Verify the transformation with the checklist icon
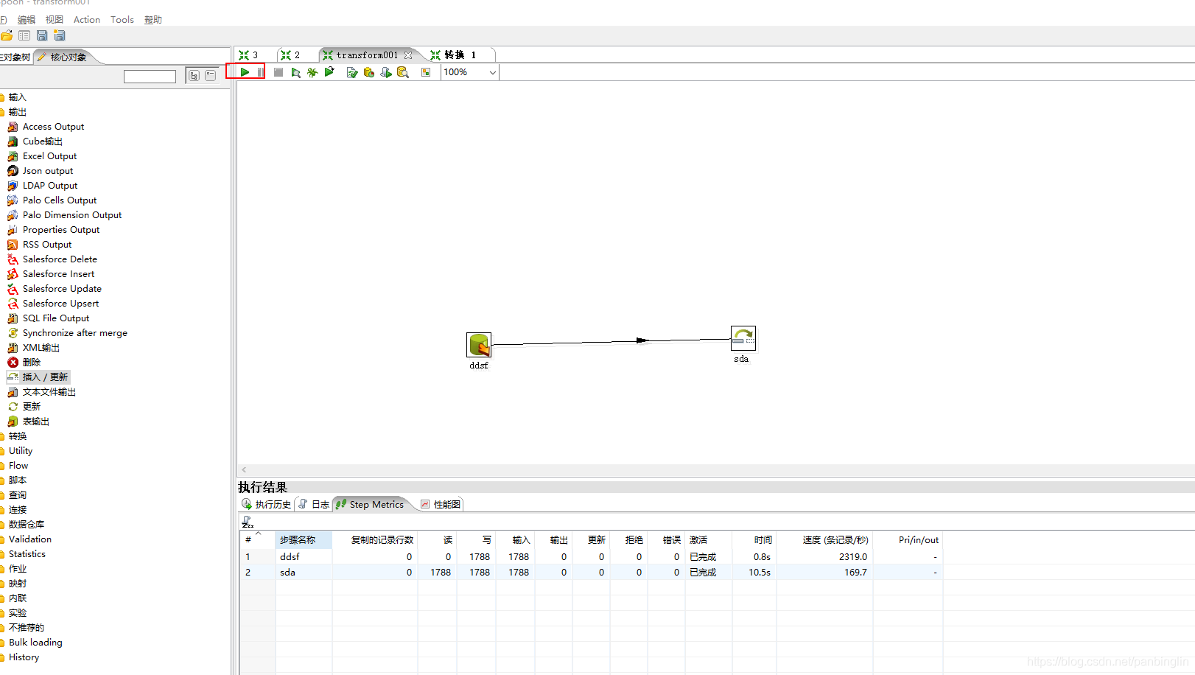The image size is (1195, 675). pos(352,72)
